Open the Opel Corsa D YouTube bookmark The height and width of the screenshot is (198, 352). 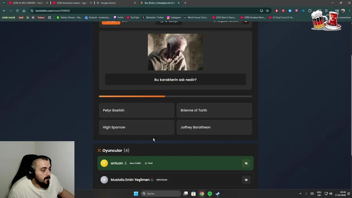[281, 17]
